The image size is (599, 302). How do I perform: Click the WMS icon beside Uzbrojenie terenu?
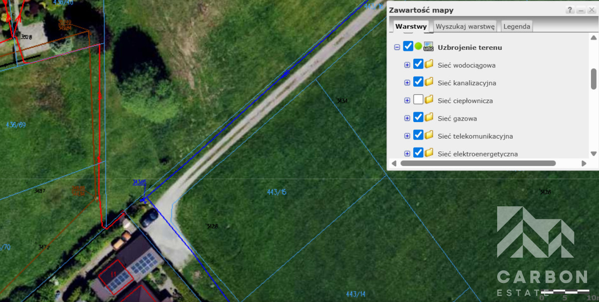(428, 47)
